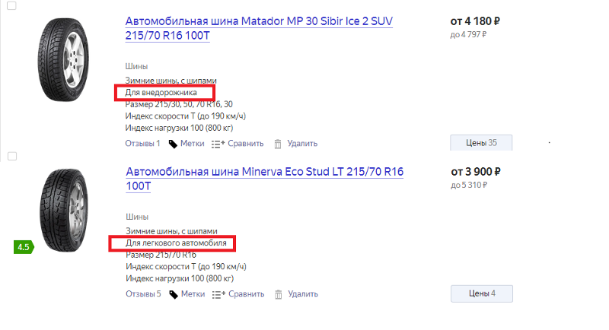
Task: Click the Метки label on the Minerva row
Action: [193, 294]
